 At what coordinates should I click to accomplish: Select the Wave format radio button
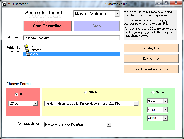[153, 92]
